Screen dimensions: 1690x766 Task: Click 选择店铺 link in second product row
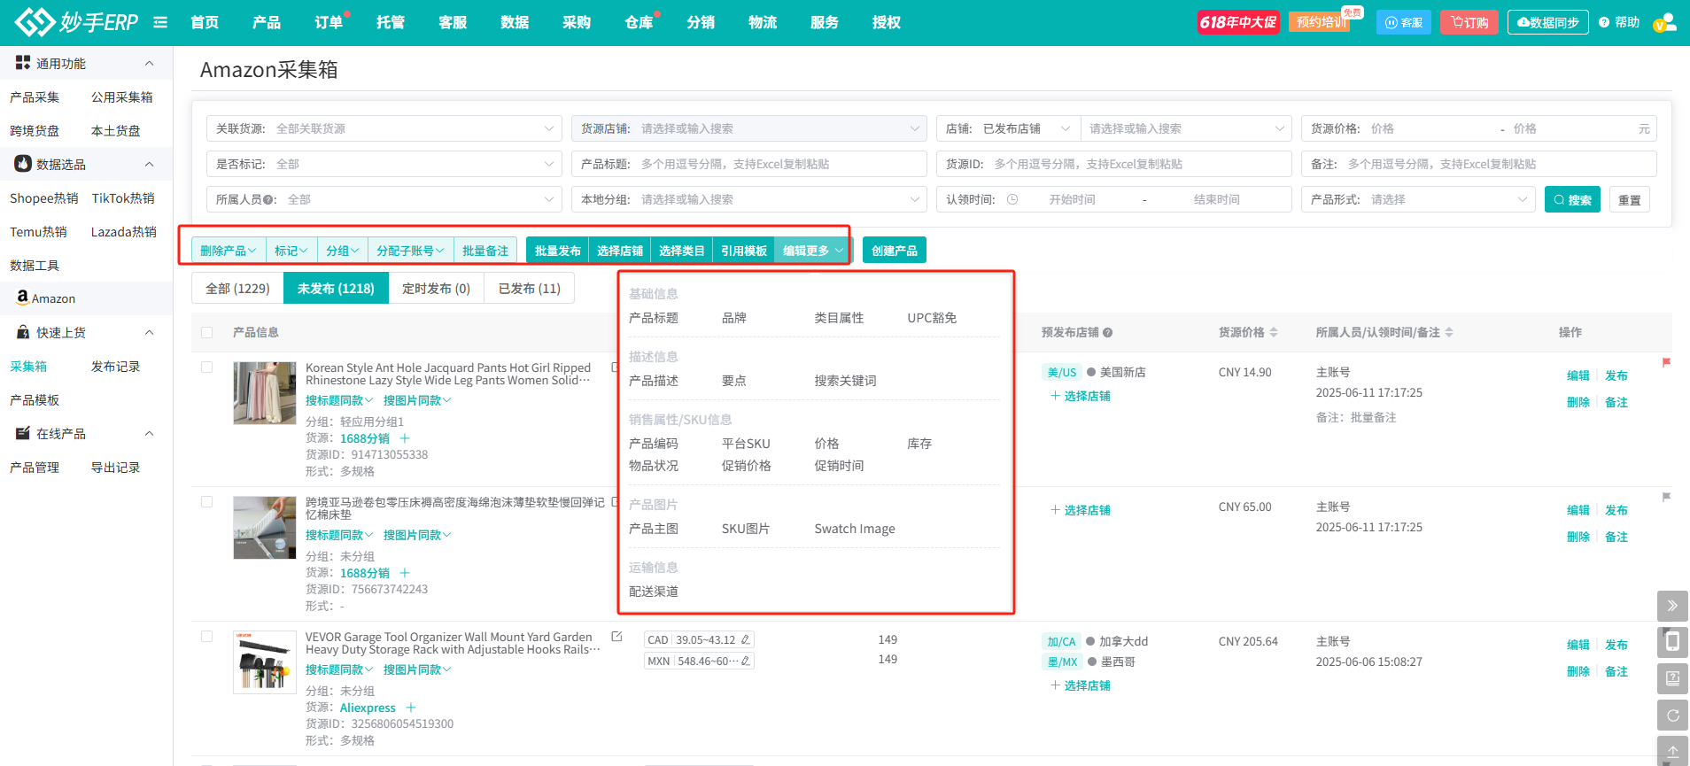pos(1081,510)
